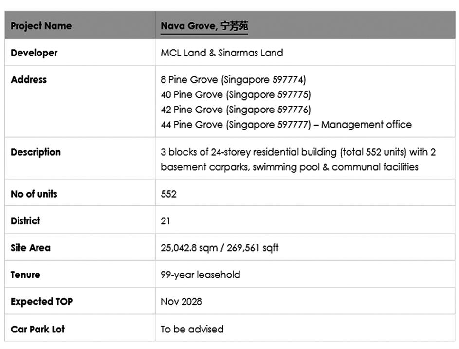Image resolution: width=459 pixels, height=349 pixels.
Task: Click the Developer row label
Action: 34,53
